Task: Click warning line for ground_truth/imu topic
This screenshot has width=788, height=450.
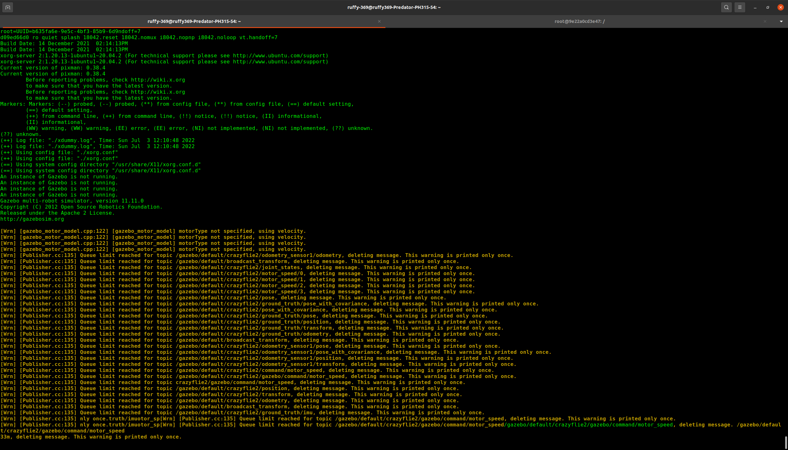Action: (x=243, y=413)
